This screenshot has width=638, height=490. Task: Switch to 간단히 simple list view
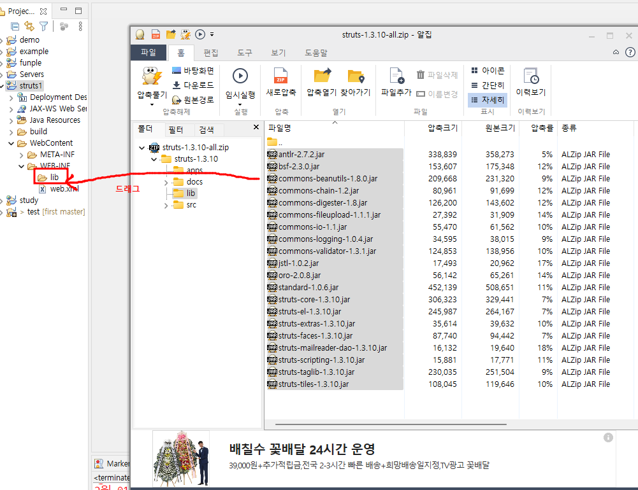[488, 85]
